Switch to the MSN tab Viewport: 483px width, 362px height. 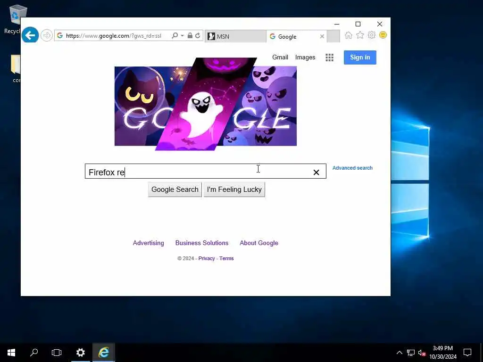235,36
